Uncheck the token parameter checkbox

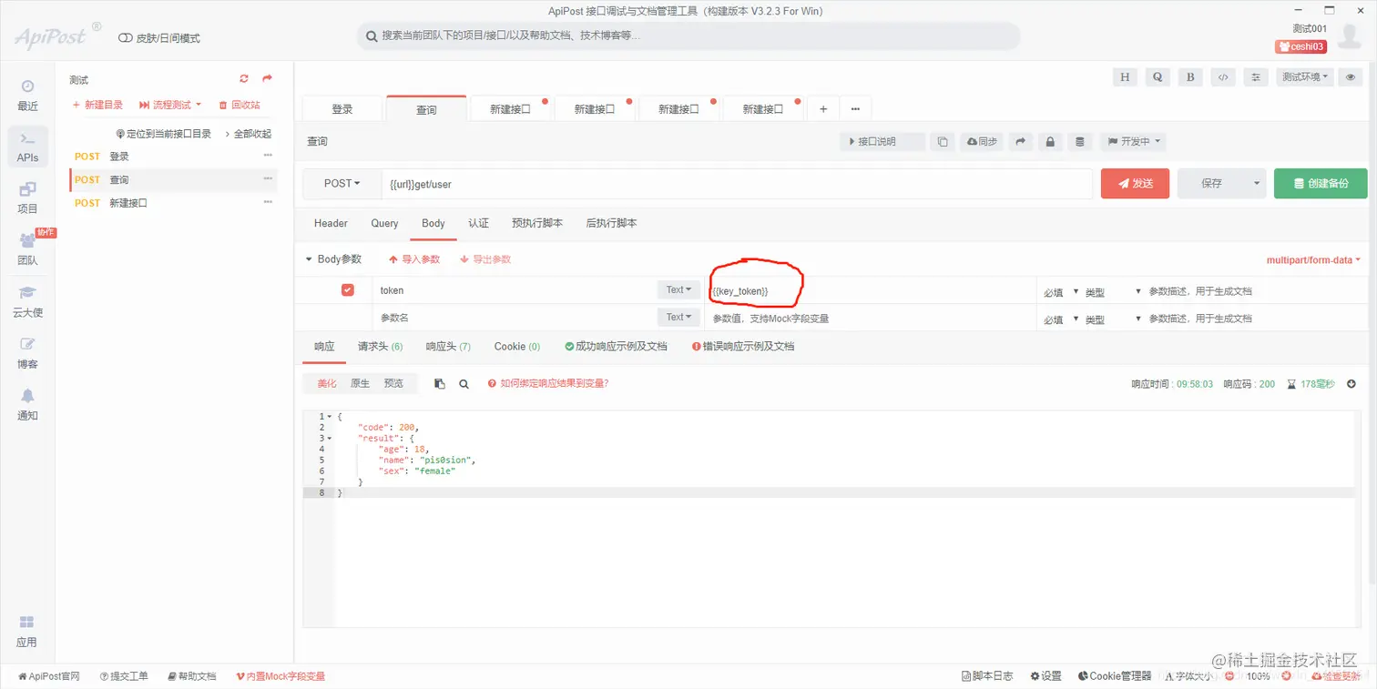point(347,290)
